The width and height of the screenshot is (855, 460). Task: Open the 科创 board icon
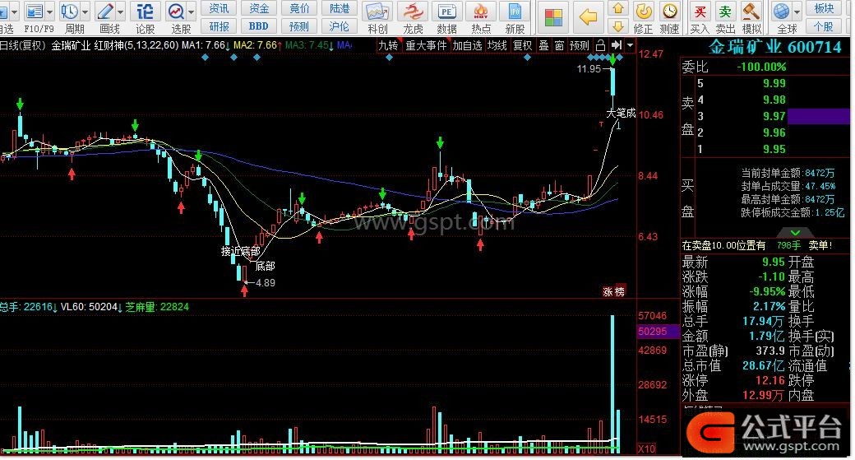pos(377,12)
